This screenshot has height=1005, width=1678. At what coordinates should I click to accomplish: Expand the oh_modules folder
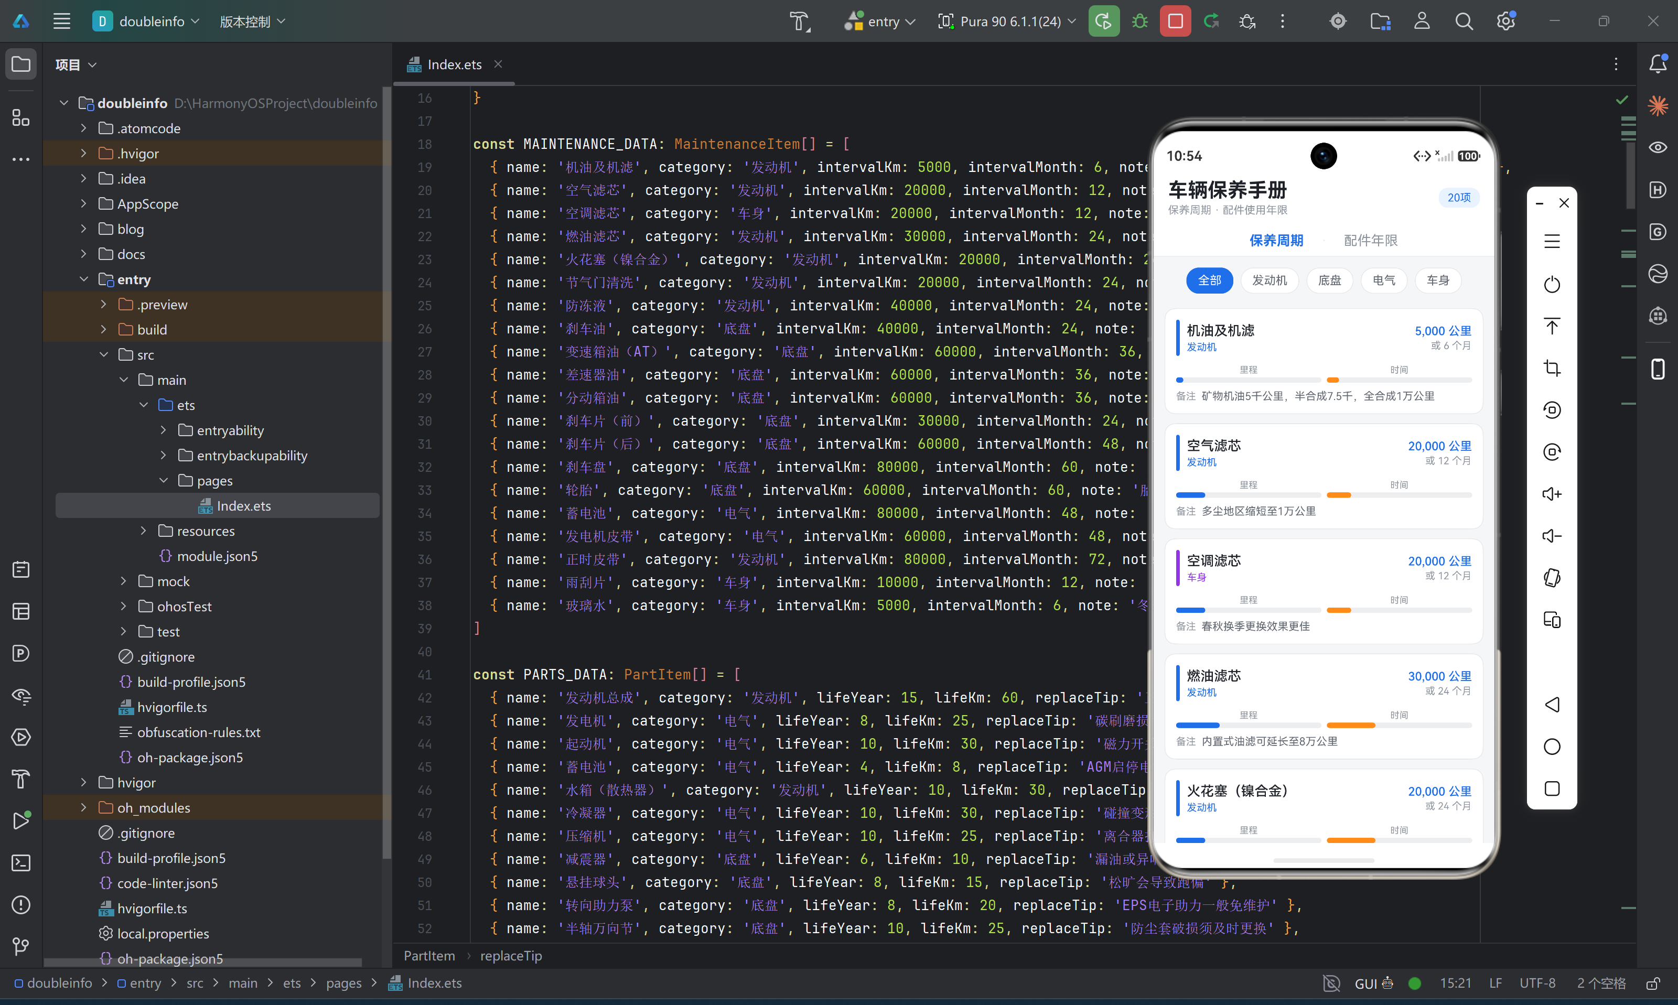[83, 808]
